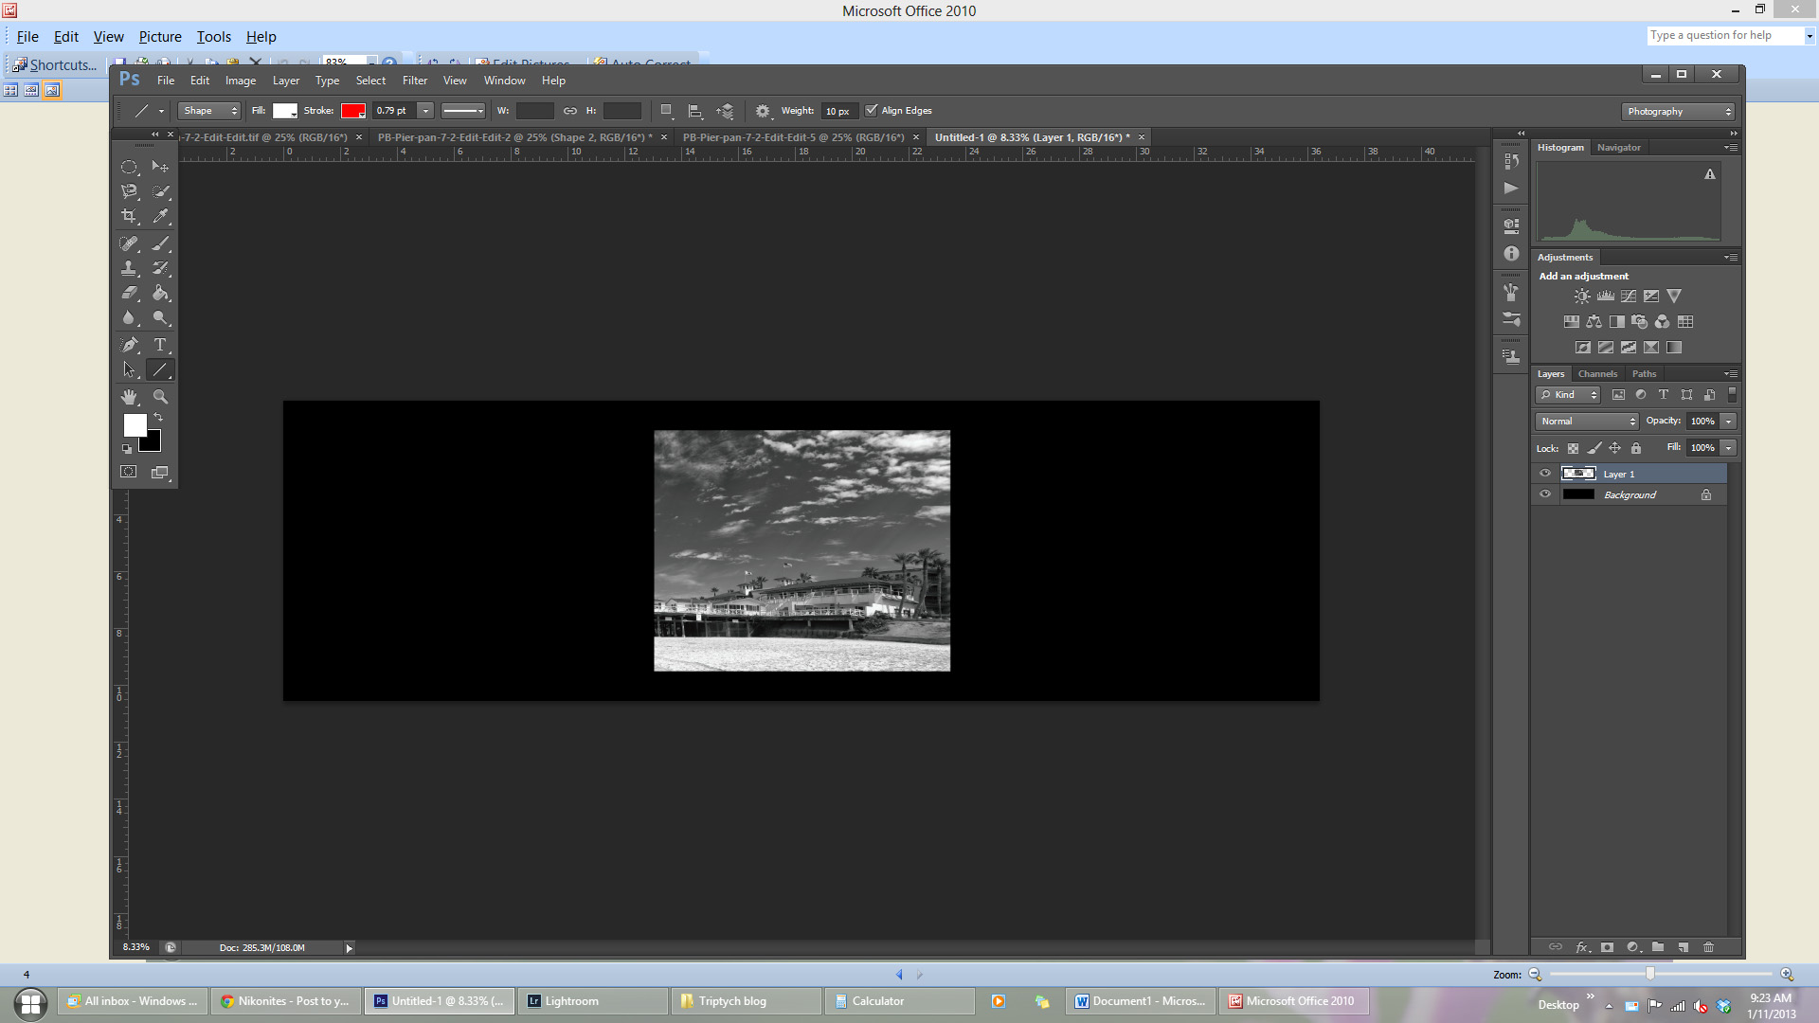Image resolution: width=1819 pixels, height=1023 pixels.
Task: Open the Filter menu
Action: [x=414, y=81]
